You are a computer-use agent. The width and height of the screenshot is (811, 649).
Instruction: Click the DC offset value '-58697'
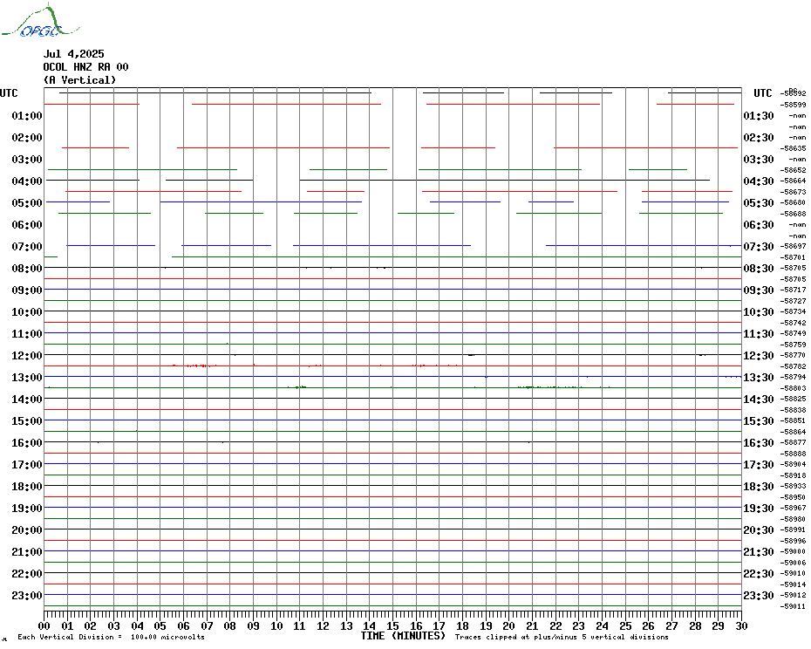click(x=794, y=246)
